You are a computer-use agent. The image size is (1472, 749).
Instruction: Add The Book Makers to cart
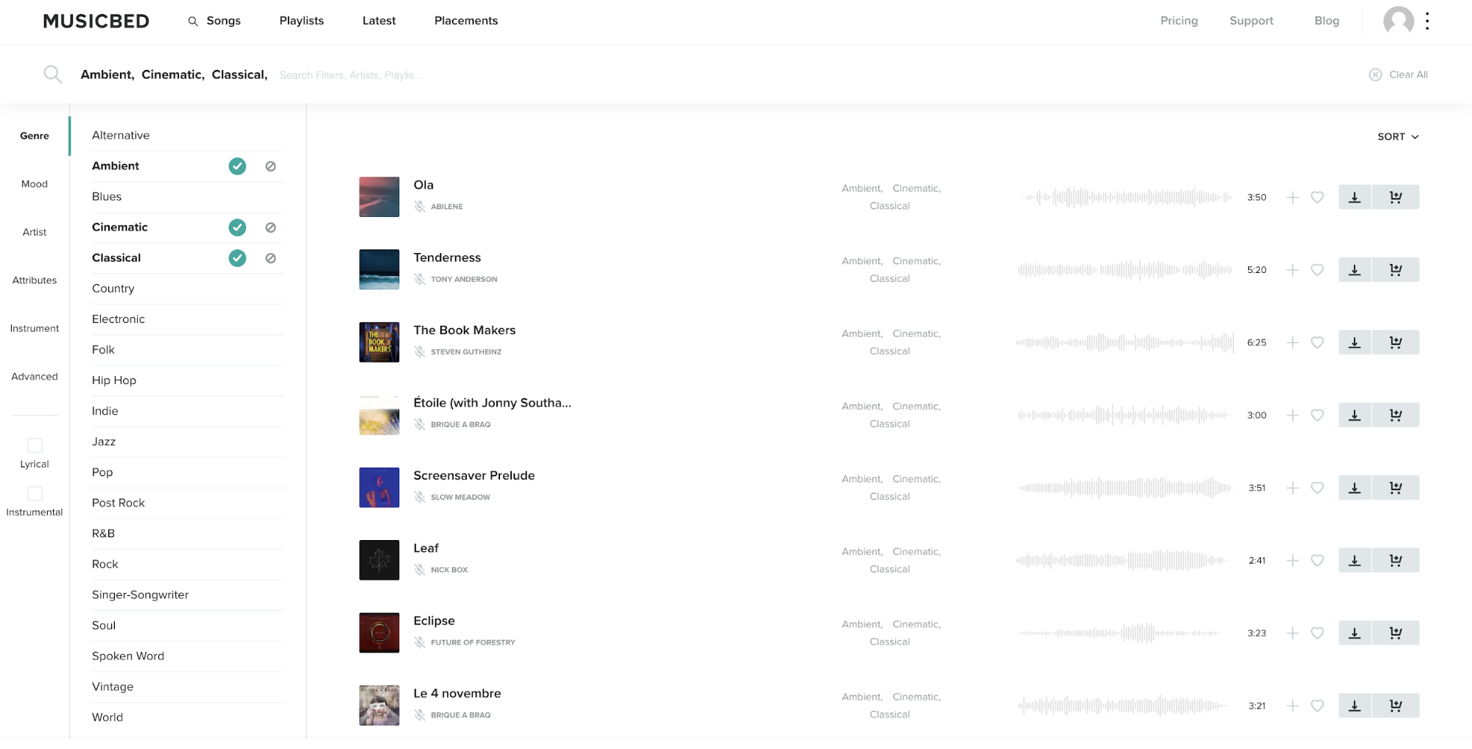click(1395, 343)
